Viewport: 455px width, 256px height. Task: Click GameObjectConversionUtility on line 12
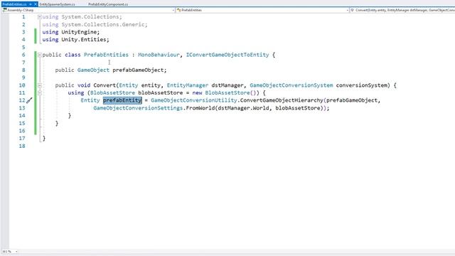[x=194, y=100]
